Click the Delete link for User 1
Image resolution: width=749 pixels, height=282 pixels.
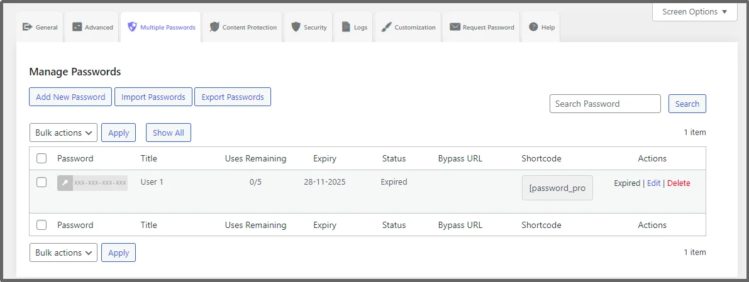click(x=679, y=183)
